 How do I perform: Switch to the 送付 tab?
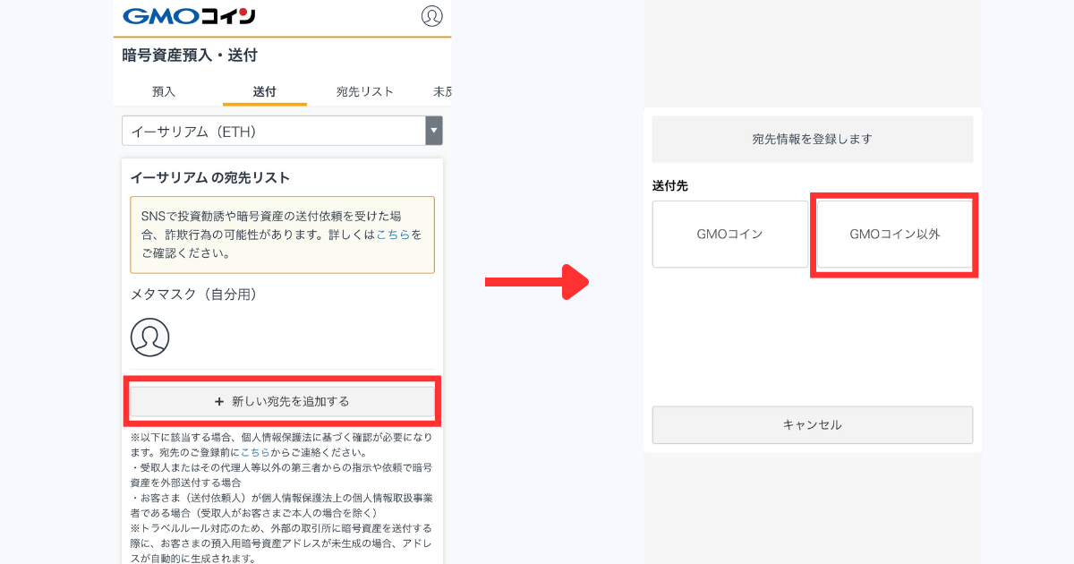tap(264, 91)
